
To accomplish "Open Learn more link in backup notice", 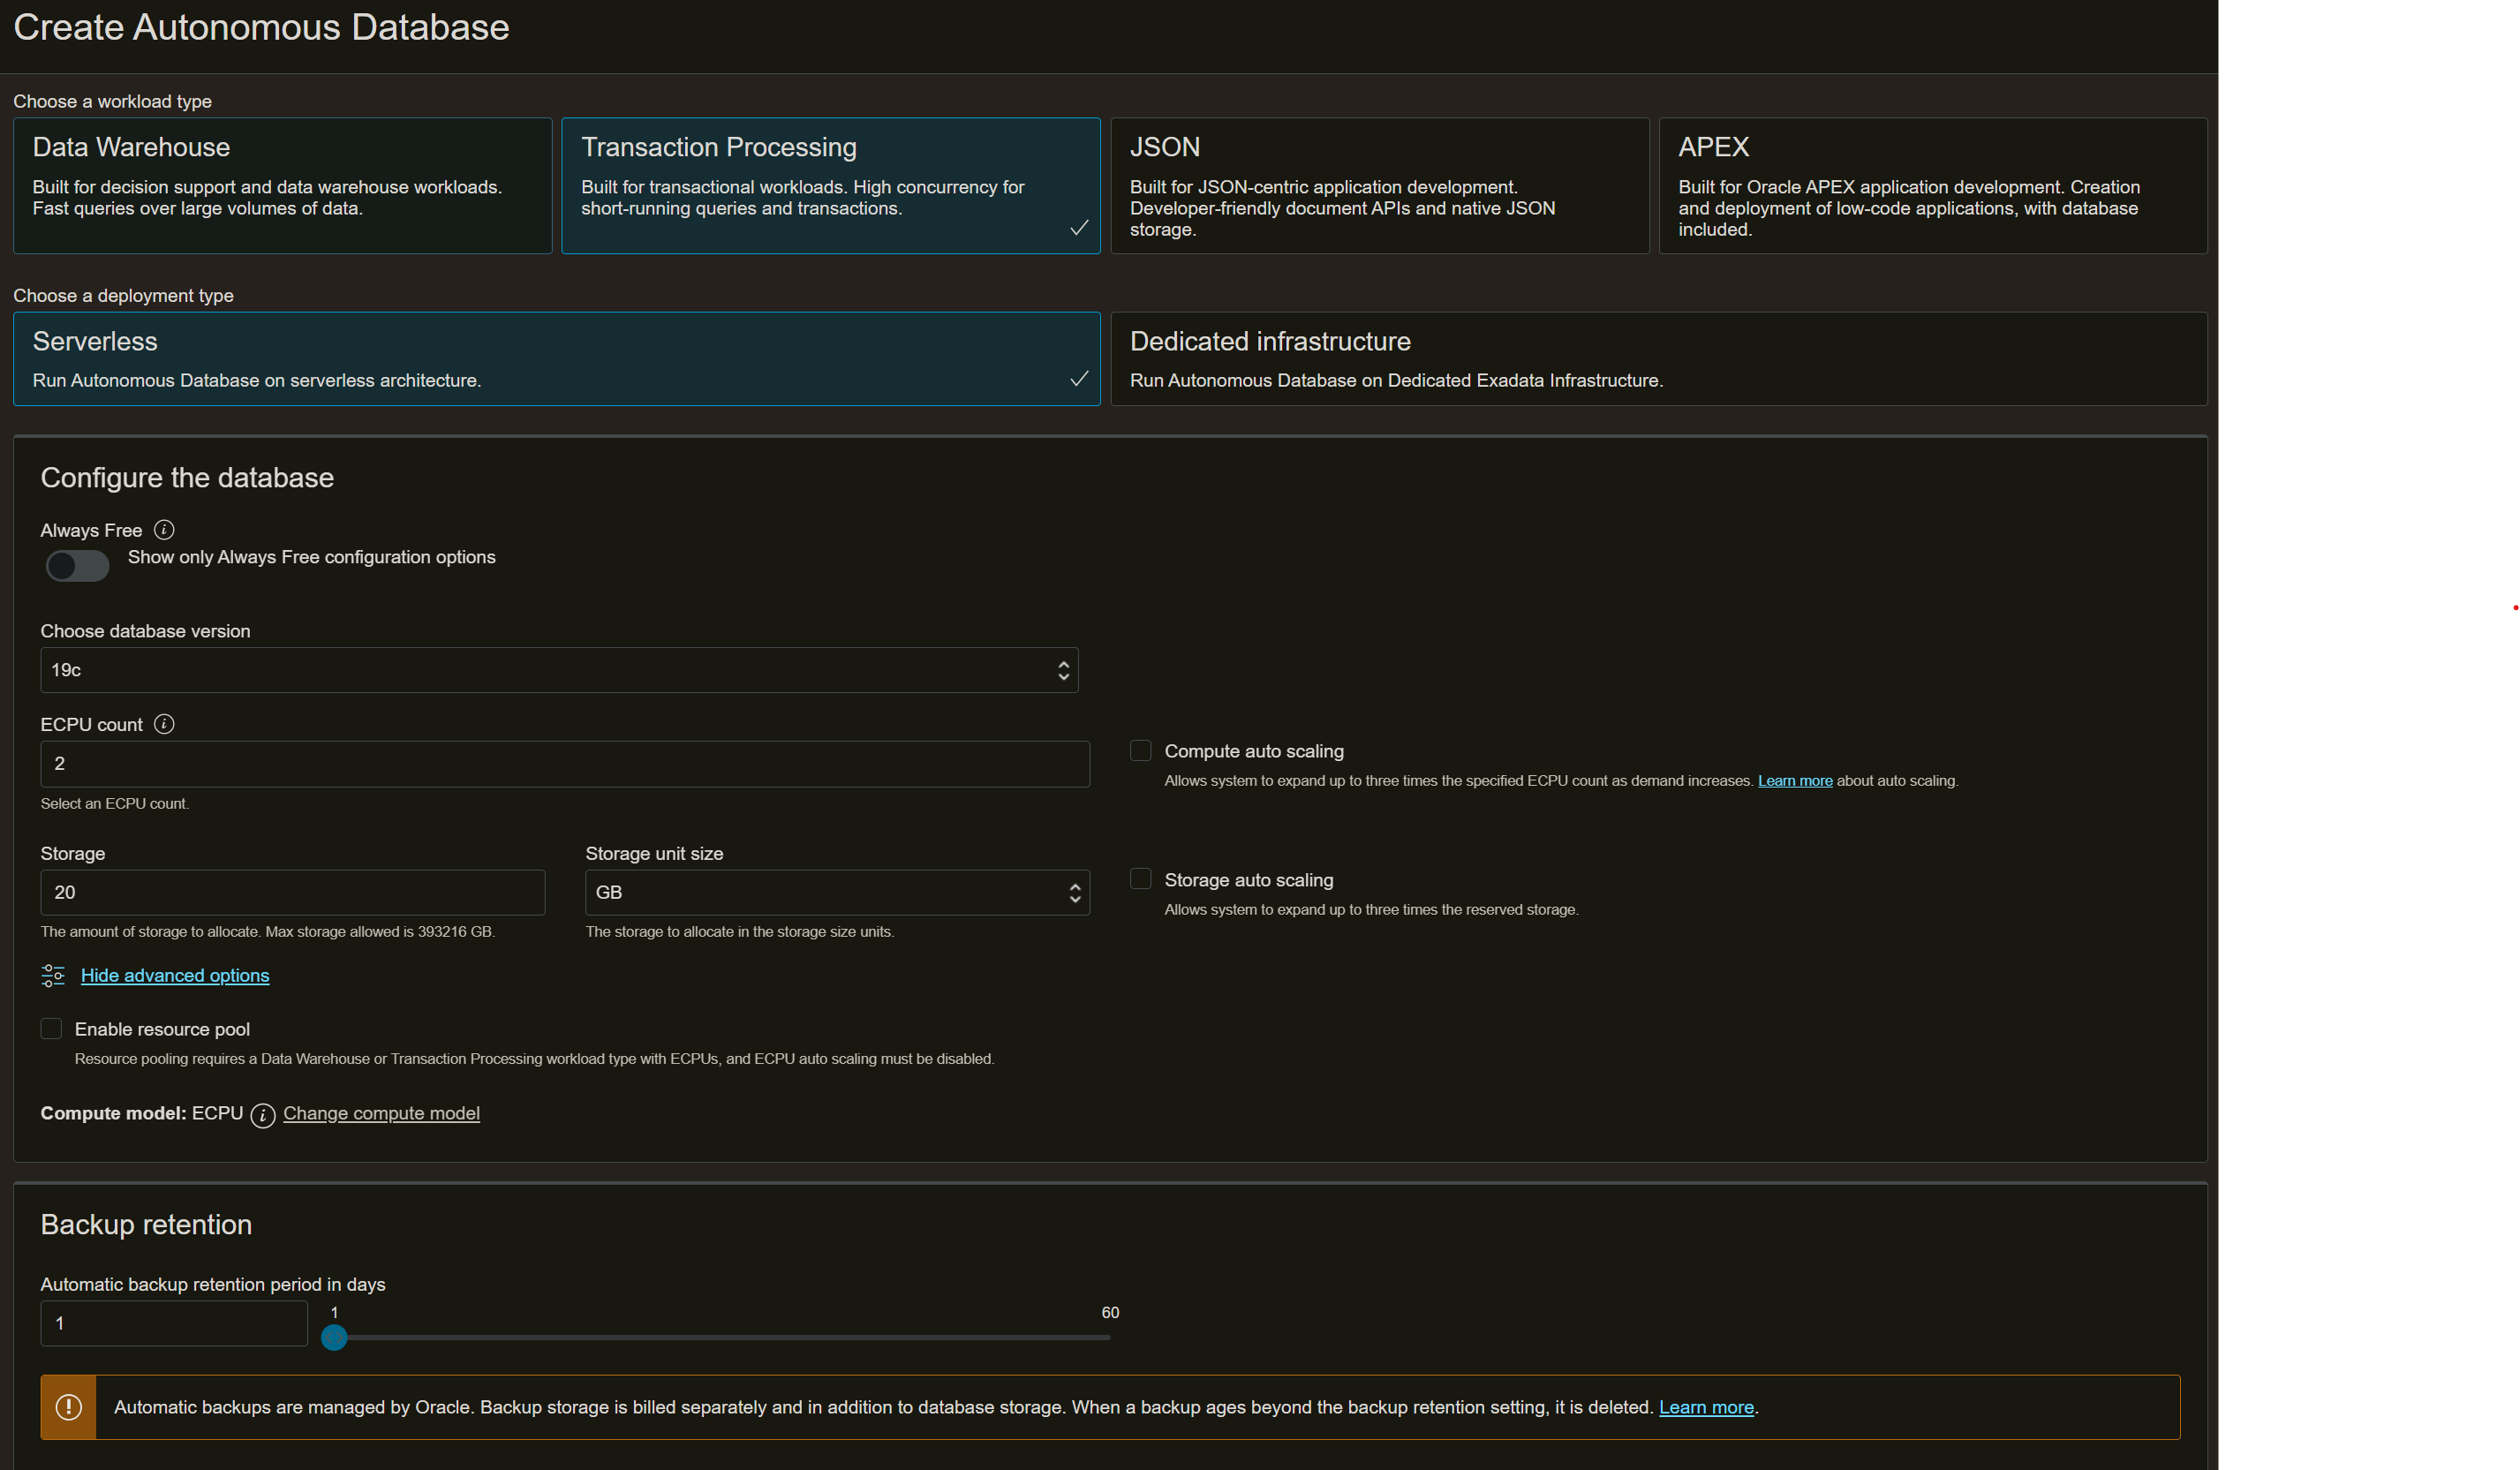I will (x=1706, y=1407).
